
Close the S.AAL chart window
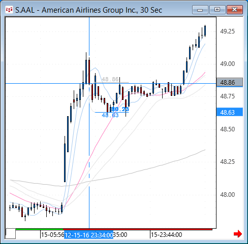[x=235, y=10]
